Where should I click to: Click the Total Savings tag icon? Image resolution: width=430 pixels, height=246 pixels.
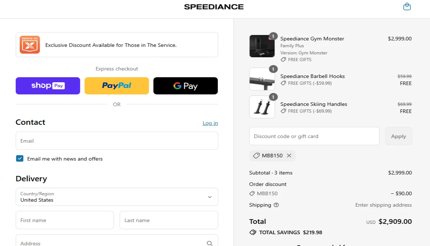pos(253,232)
